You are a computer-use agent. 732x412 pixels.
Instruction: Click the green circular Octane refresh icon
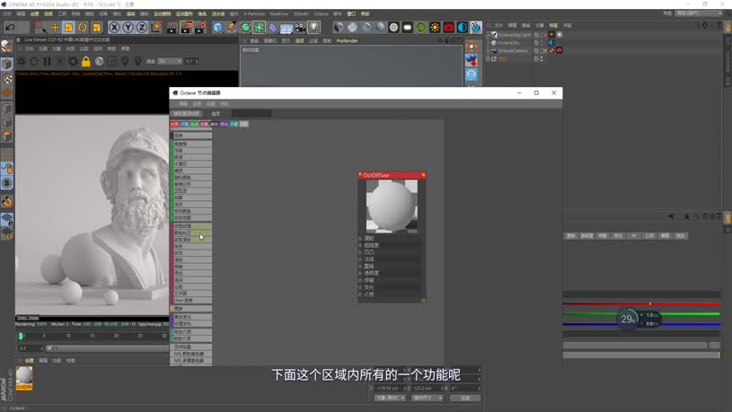(x=421, y=28)
